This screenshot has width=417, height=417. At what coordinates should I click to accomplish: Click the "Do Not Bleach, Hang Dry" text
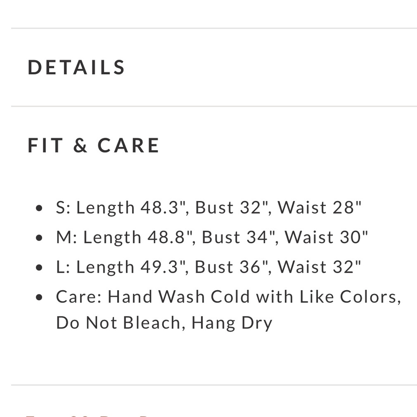tap(164, 323)
